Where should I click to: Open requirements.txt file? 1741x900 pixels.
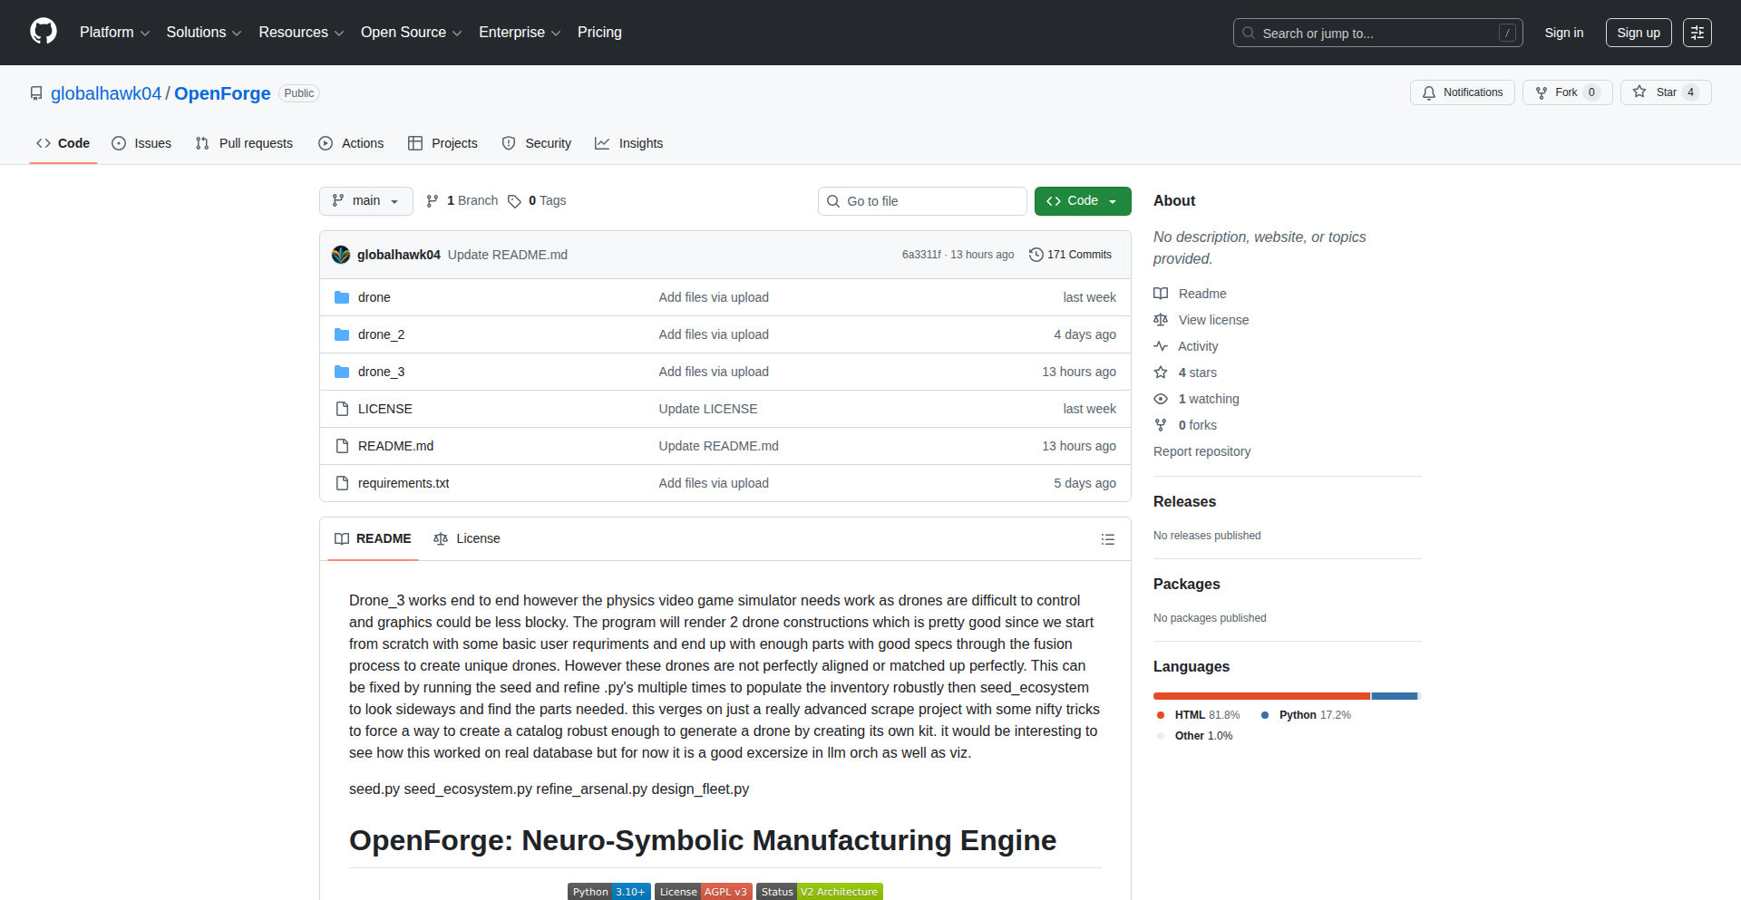403,483
